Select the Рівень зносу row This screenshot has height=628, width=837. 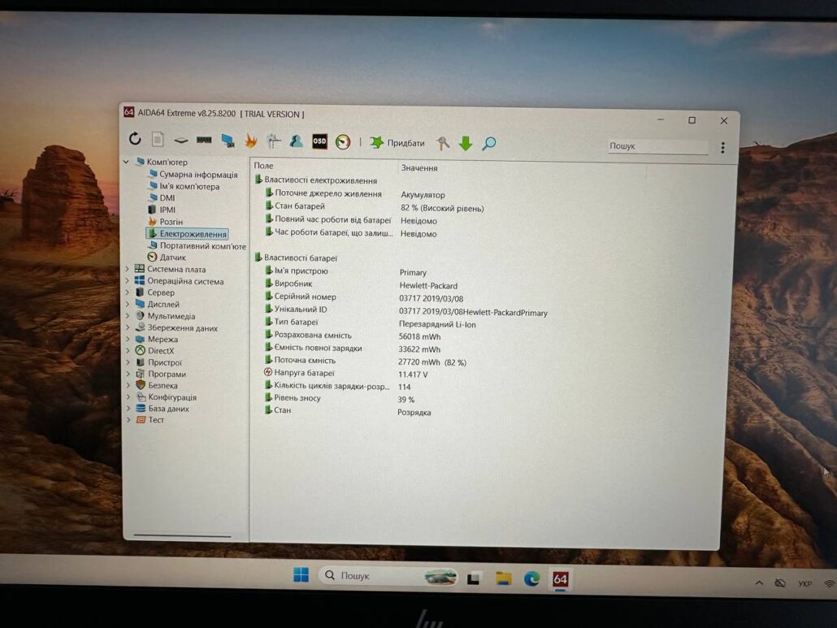pos(297,399)
